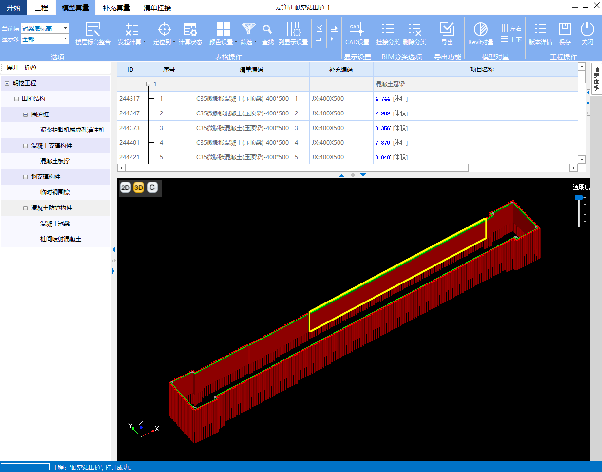The height and width of the screenshot is (472, 602).
Task: Click 删除分类 icon
Action: tap(414, 30)
